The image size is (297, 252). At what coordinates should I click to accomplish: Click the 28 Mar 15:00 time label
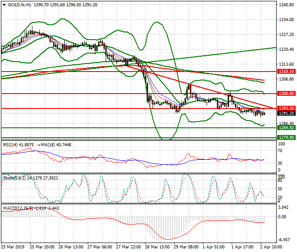click(x=157, y=247)
